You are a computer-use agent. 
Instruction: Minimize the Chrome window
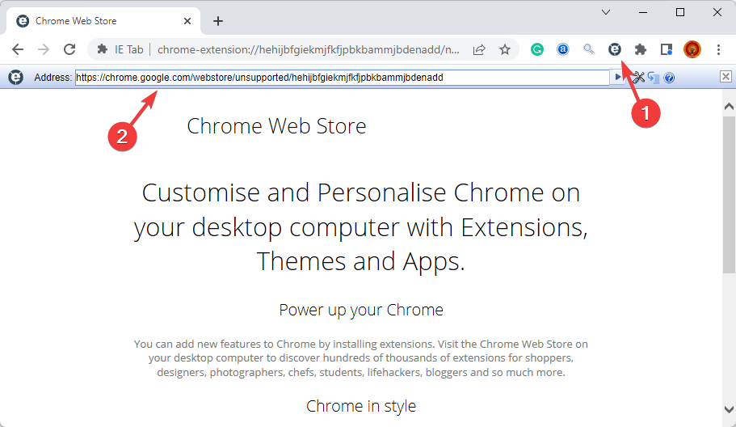point(643,13)
